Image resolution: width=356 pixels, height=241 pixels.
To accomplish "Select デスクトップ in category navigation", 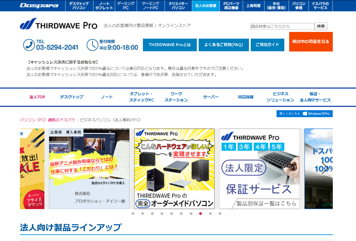I will (72, 97).
